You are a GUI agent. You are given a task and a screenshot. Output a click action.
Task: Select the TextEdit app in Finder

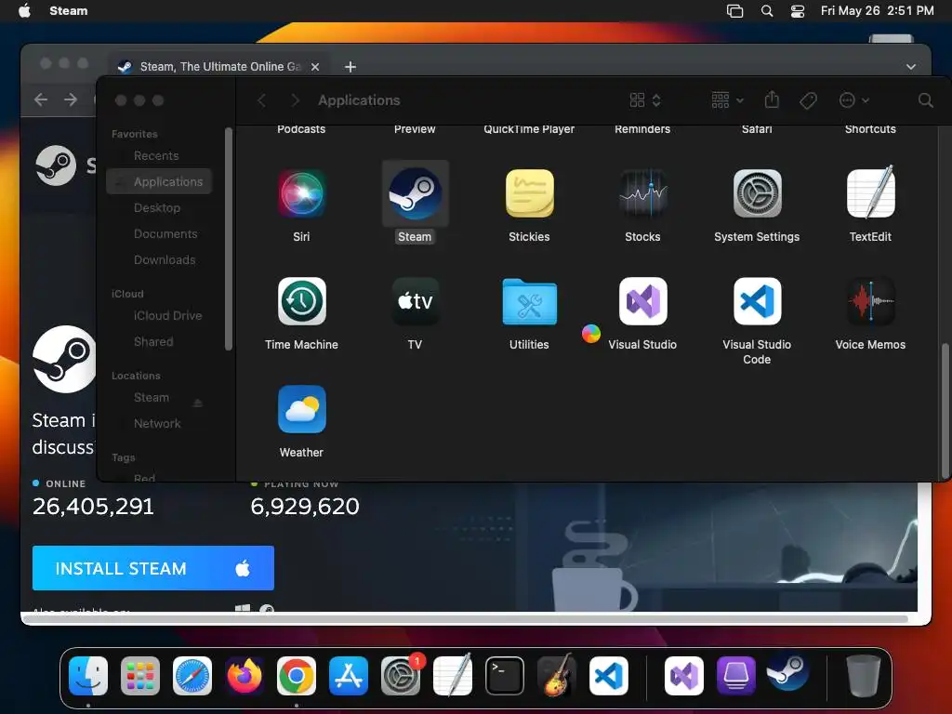click(870, 192)
